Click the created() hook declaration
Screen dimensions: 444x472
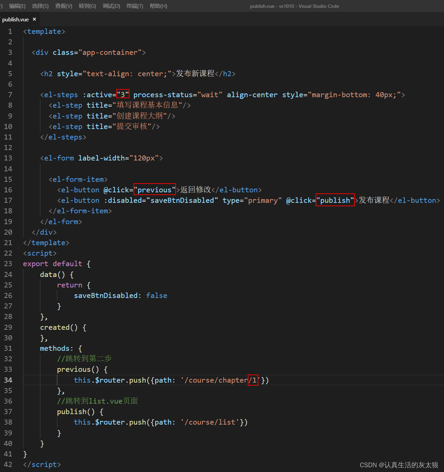(x=59, y=327)
